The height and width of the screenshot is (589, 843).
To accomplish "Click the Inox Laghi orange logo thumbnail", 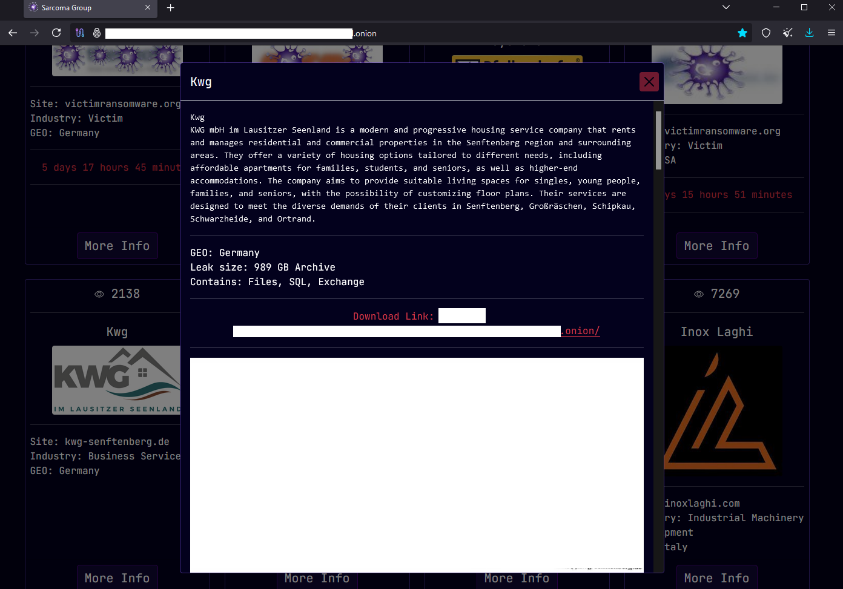I will pyautogui.click(x=722, y=411).
